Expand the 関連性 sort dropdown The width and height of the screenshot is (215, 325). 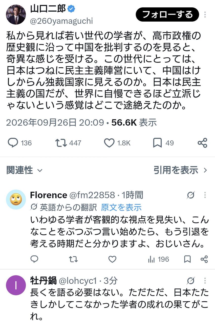[x=24, y=170]
